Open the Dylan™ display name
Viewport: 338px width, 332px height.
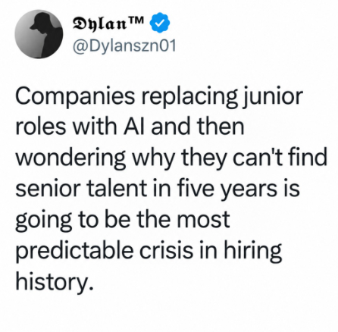tap(108, 23)
